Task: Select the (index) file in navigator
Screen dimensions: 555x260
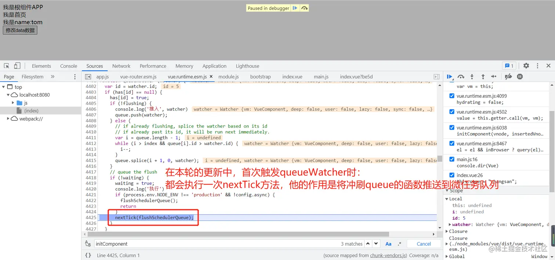Action: [31, 111]
